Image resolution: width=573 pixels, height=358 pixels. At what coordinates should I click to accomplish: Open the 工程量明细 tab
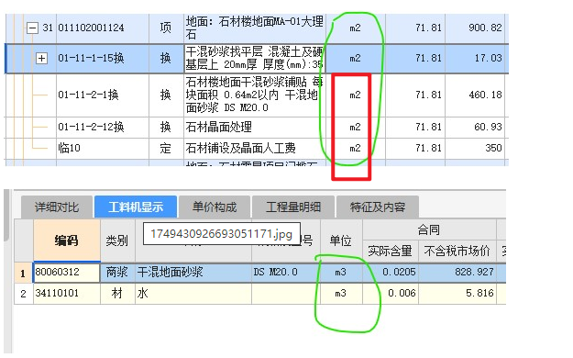tap(293, 207)
